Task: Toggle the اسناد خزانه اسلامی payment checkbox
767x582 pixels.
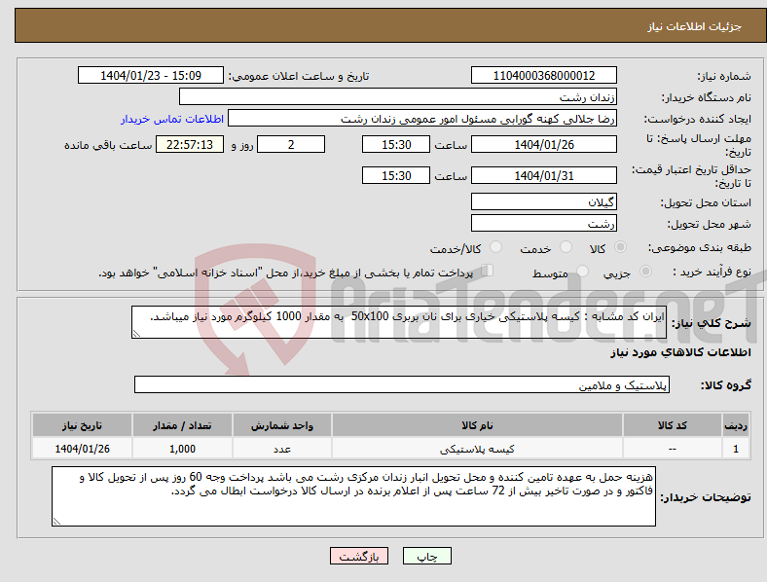Action: pyautogui.click(x=488, y=271)
